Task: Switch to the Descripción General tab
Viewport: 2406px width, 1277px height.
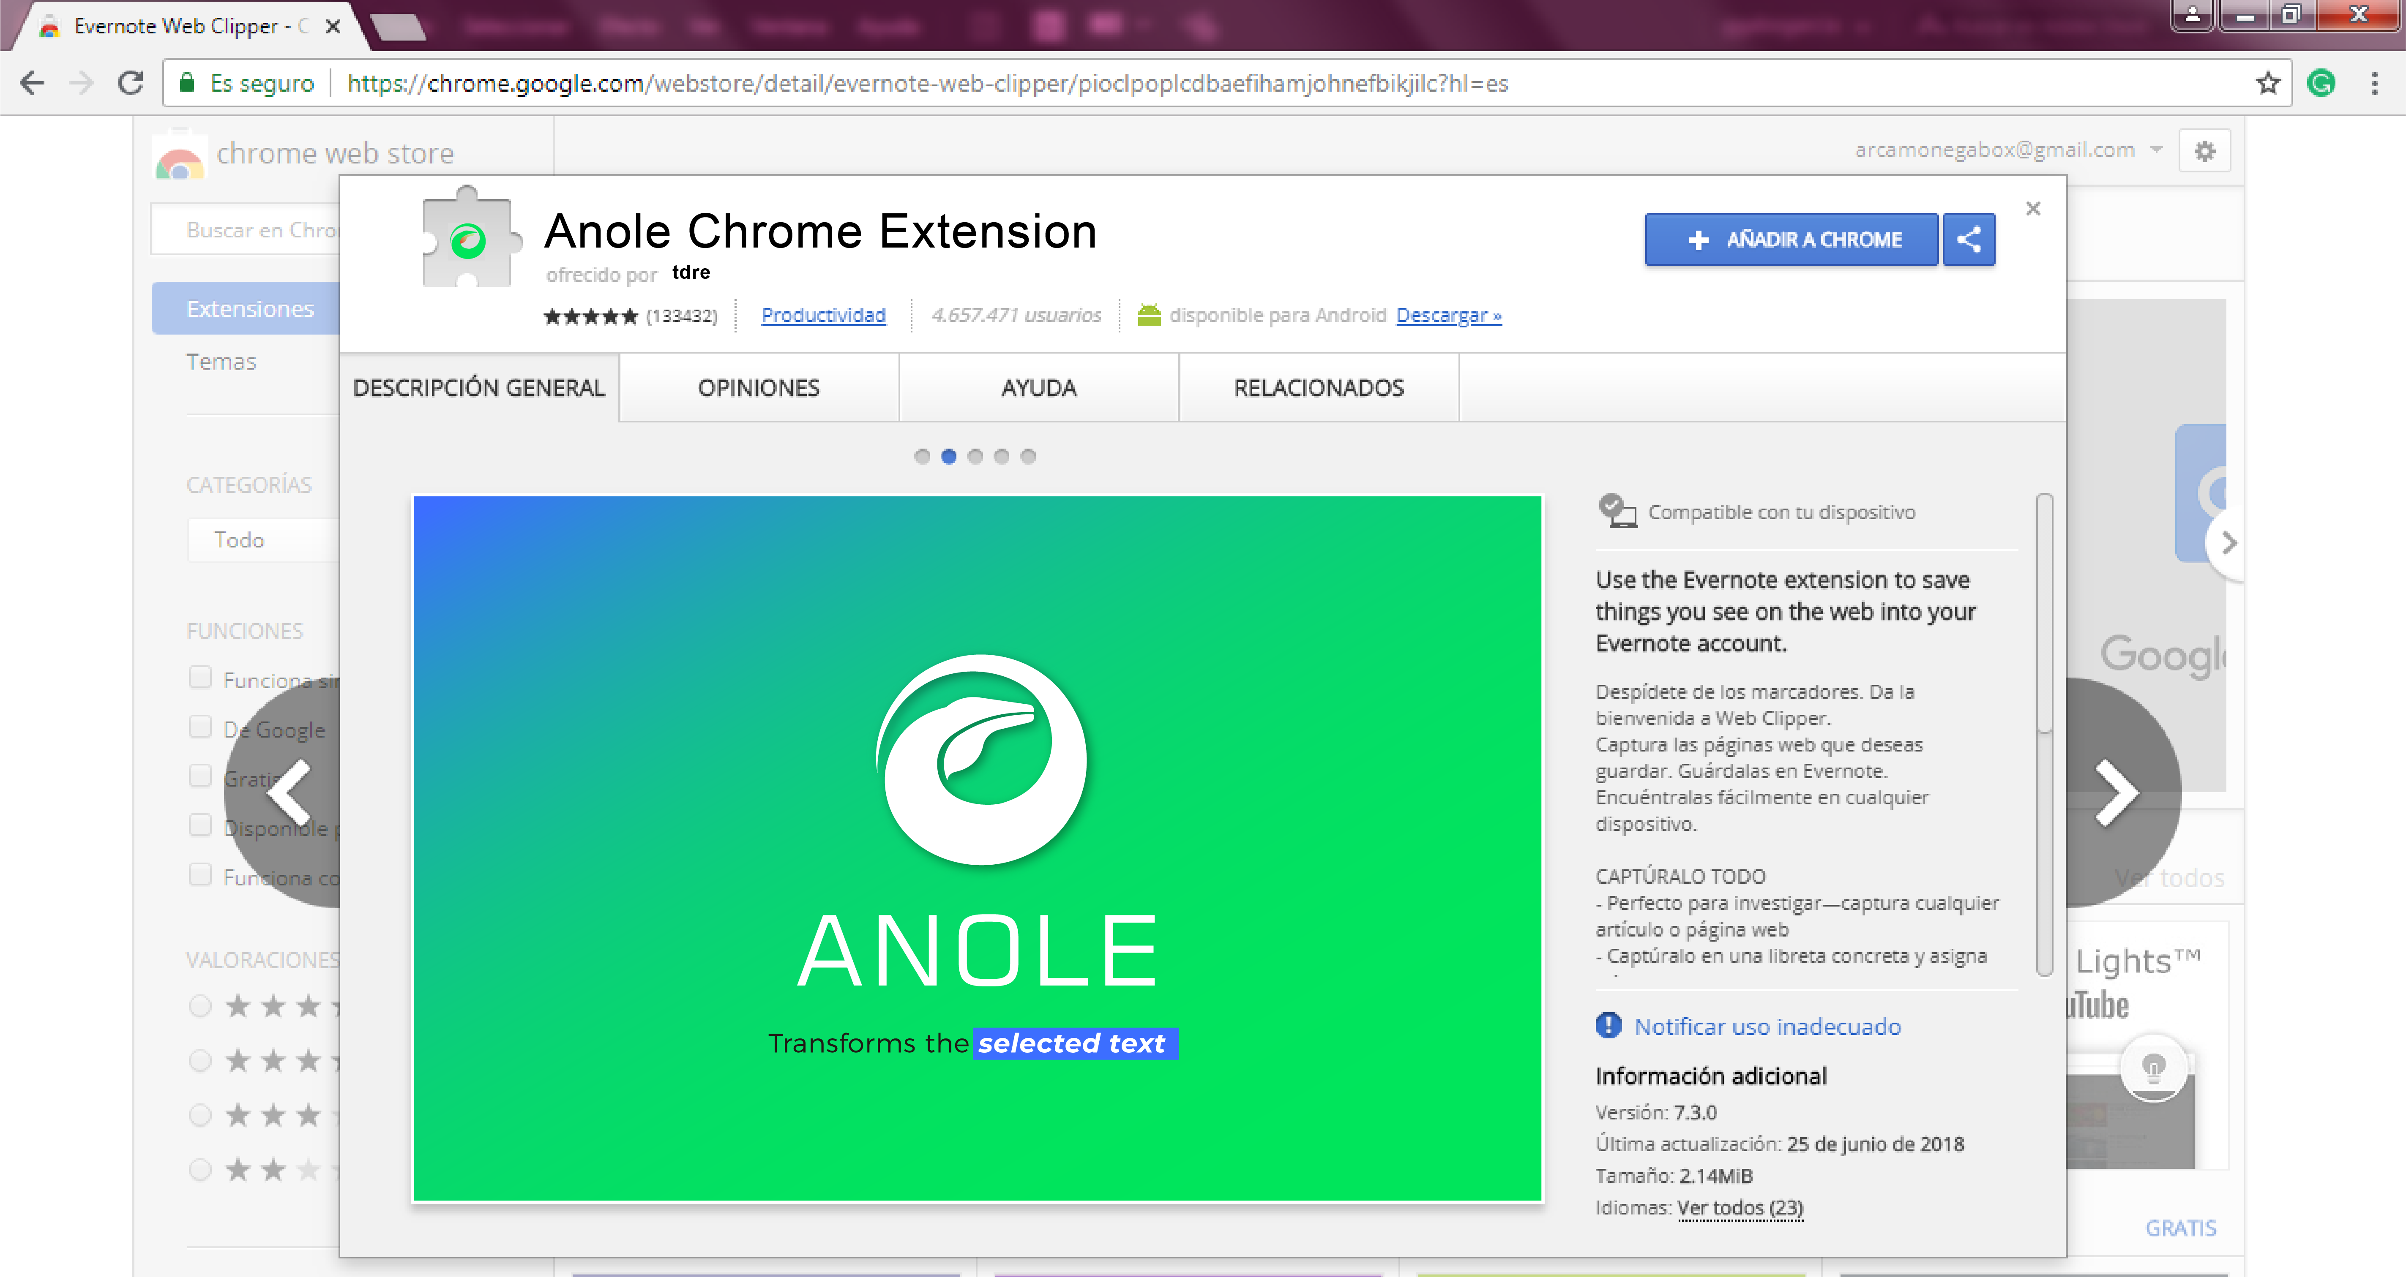Action: [x=479, y=387]
